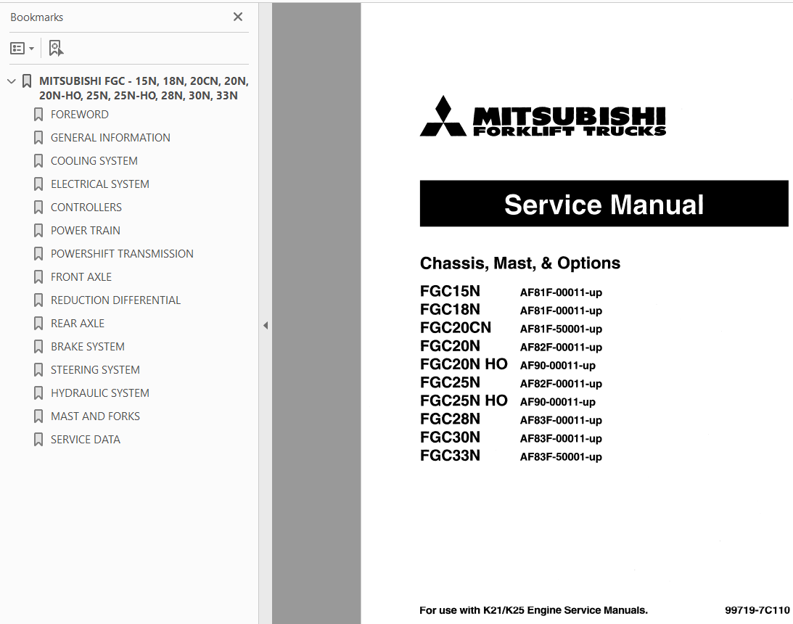793x624 pixels.
Task: Click the bookmark icon beside ELECTRICAL SYSTEM
Action: [x=38, y=184]
